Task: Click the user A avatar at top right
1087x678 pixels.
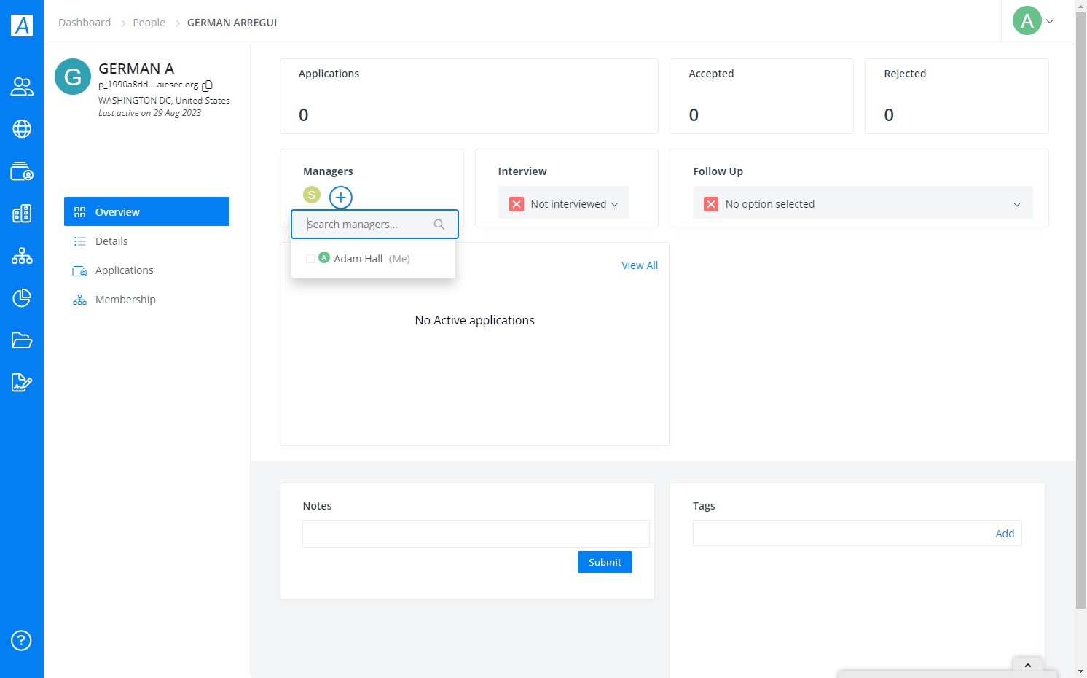Action: tap(1027, 20)
